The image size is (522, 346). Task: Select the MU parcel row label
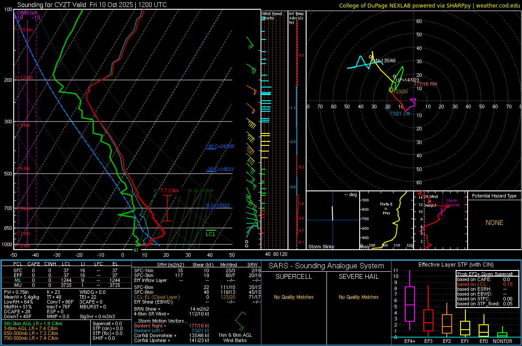[18, 285]
